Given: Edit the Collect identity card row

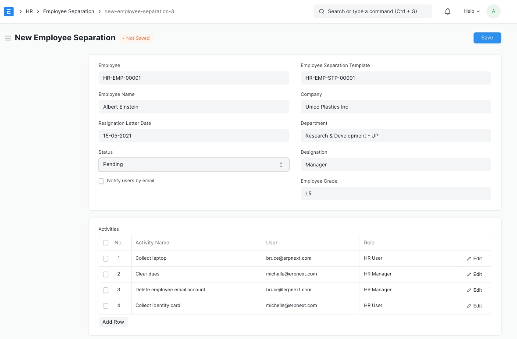Looking at the screenshot, I should pos(474,306).
